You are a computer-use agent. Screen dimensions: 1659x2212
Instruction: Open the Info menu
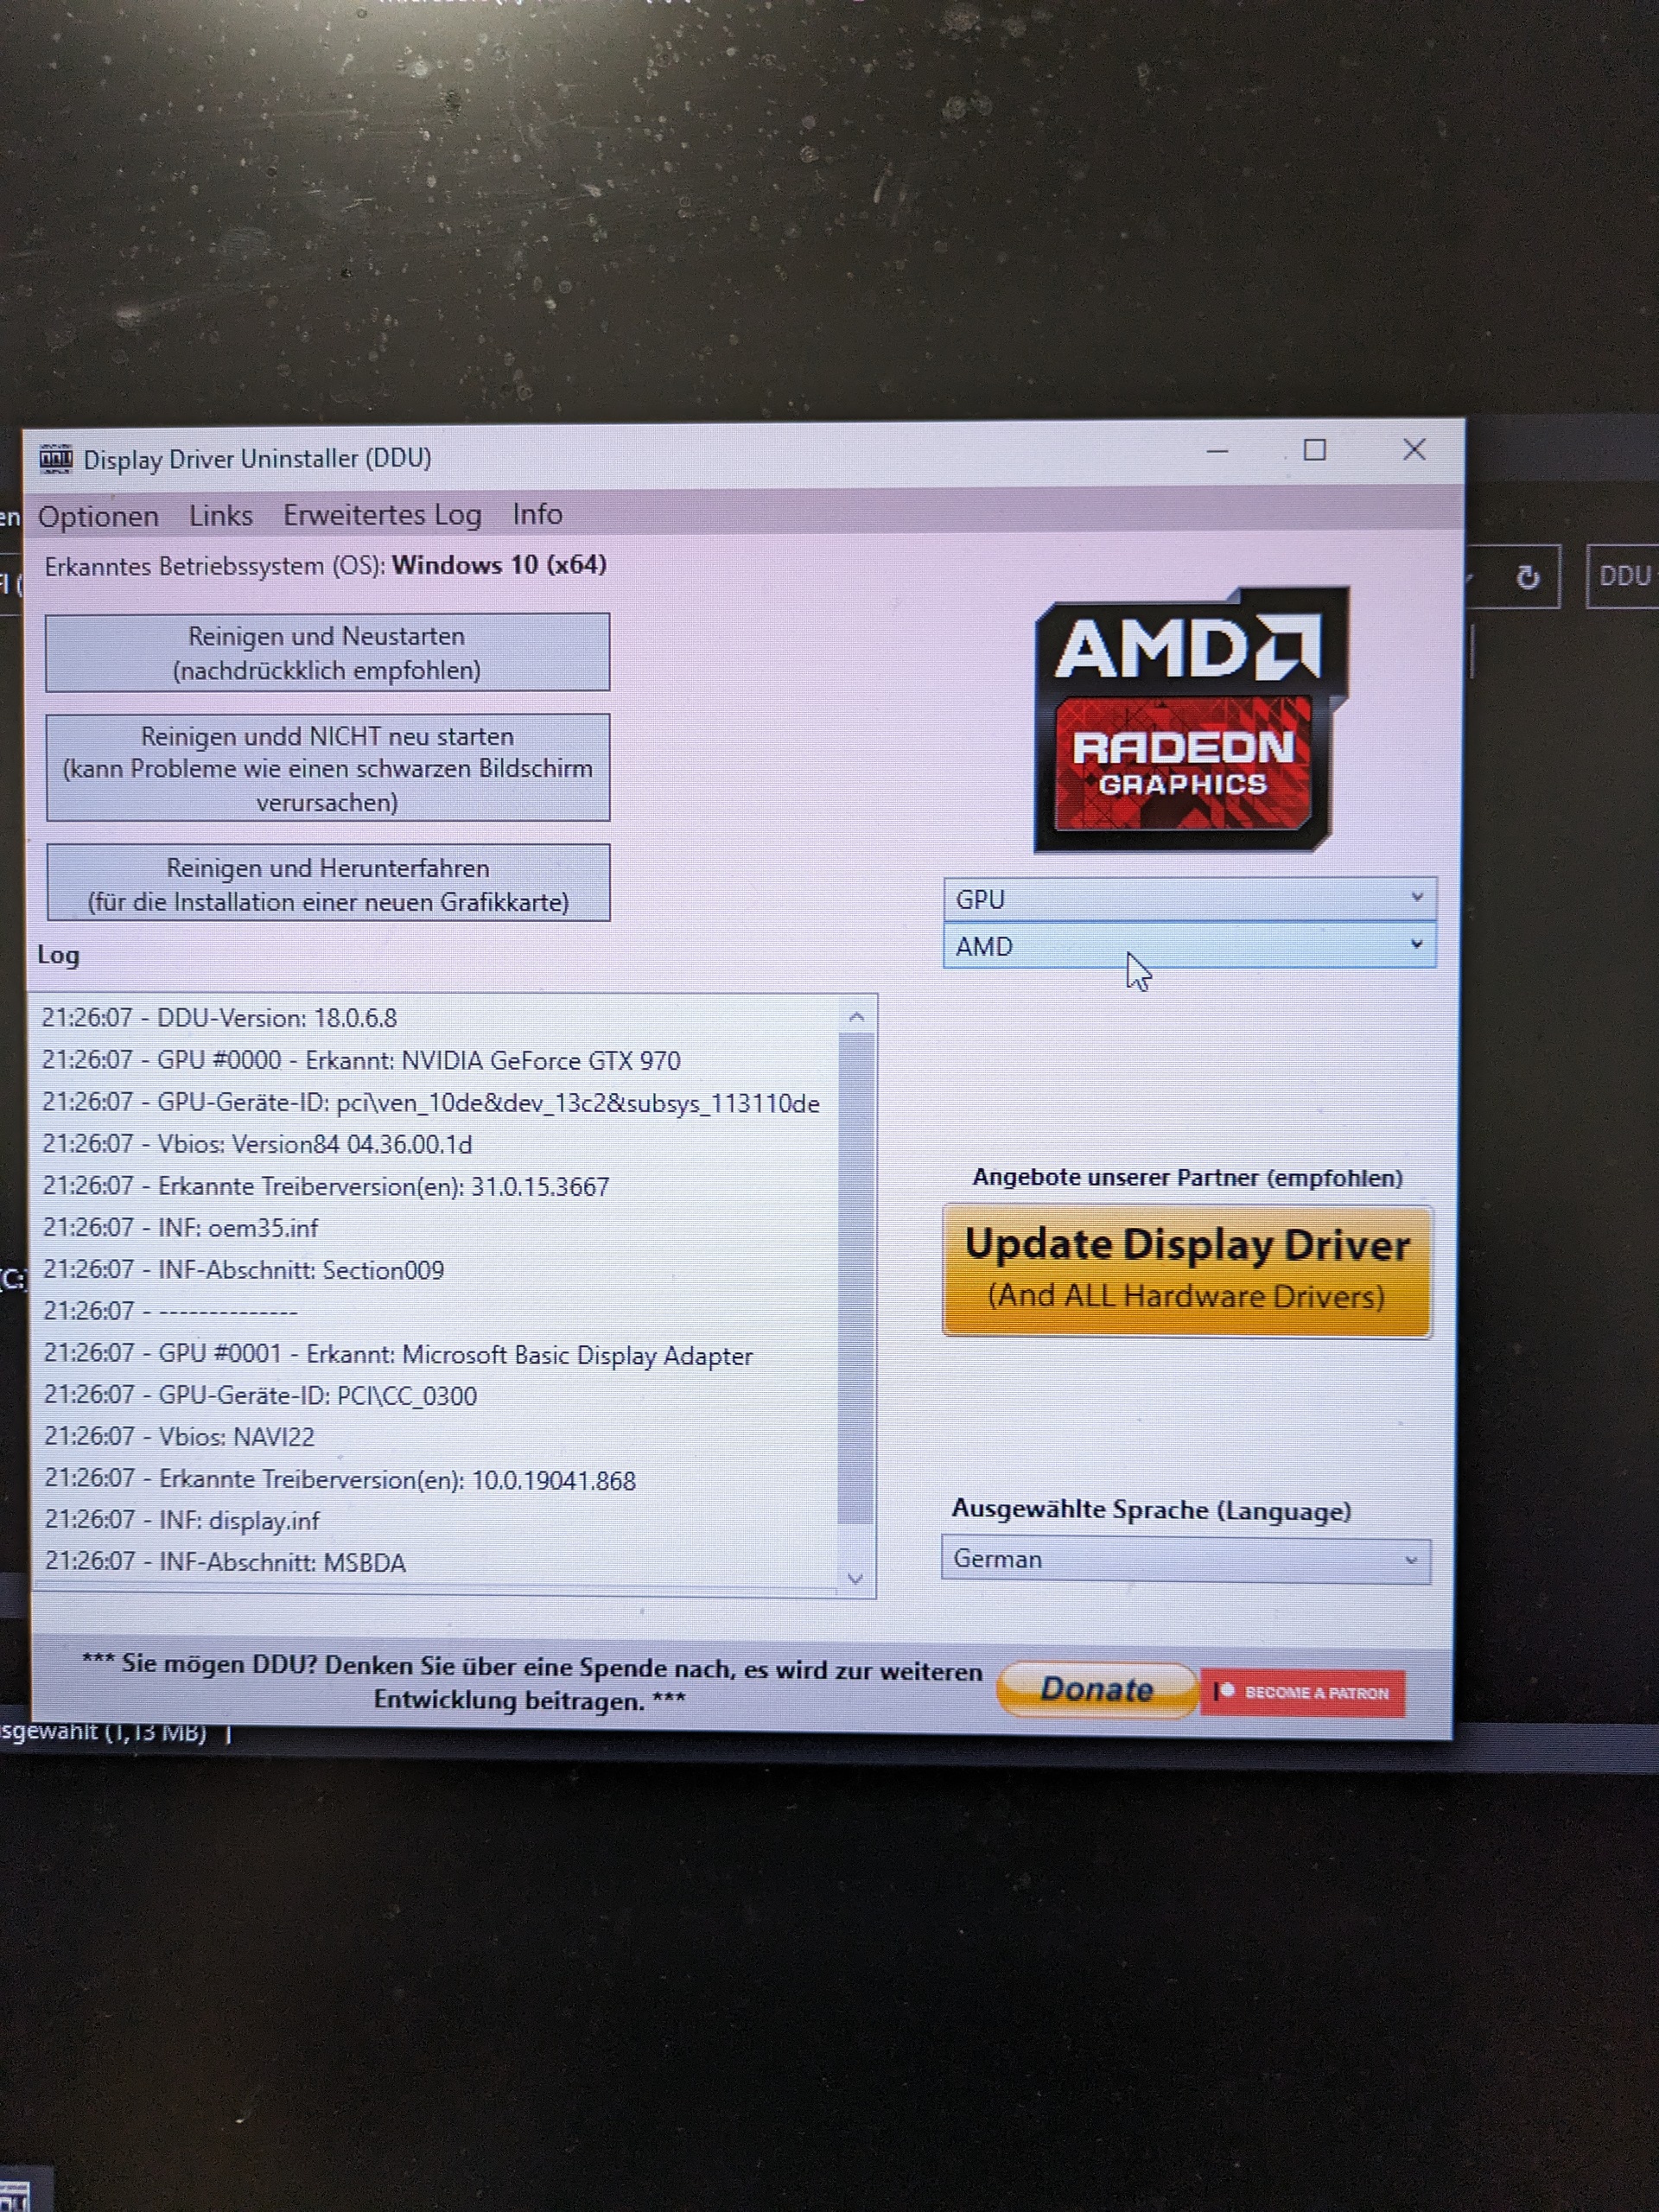coord(537,514)
